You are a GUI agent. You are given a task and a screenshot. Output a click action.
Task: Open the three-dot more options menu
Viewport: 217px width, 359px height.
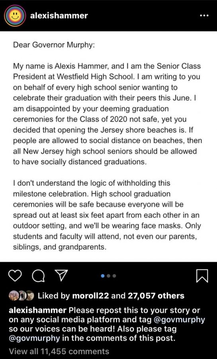coord(204,16)
